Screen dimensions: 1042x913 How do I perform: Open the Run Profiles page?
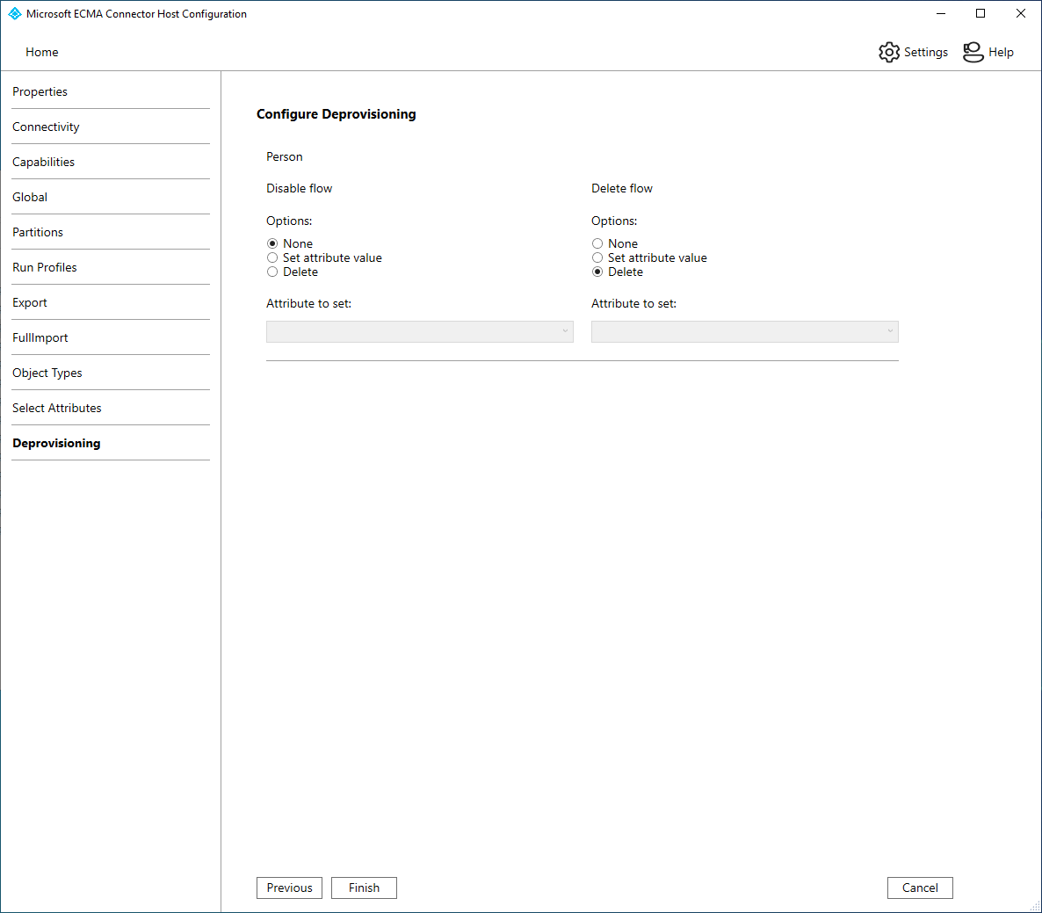pos(45,268)
